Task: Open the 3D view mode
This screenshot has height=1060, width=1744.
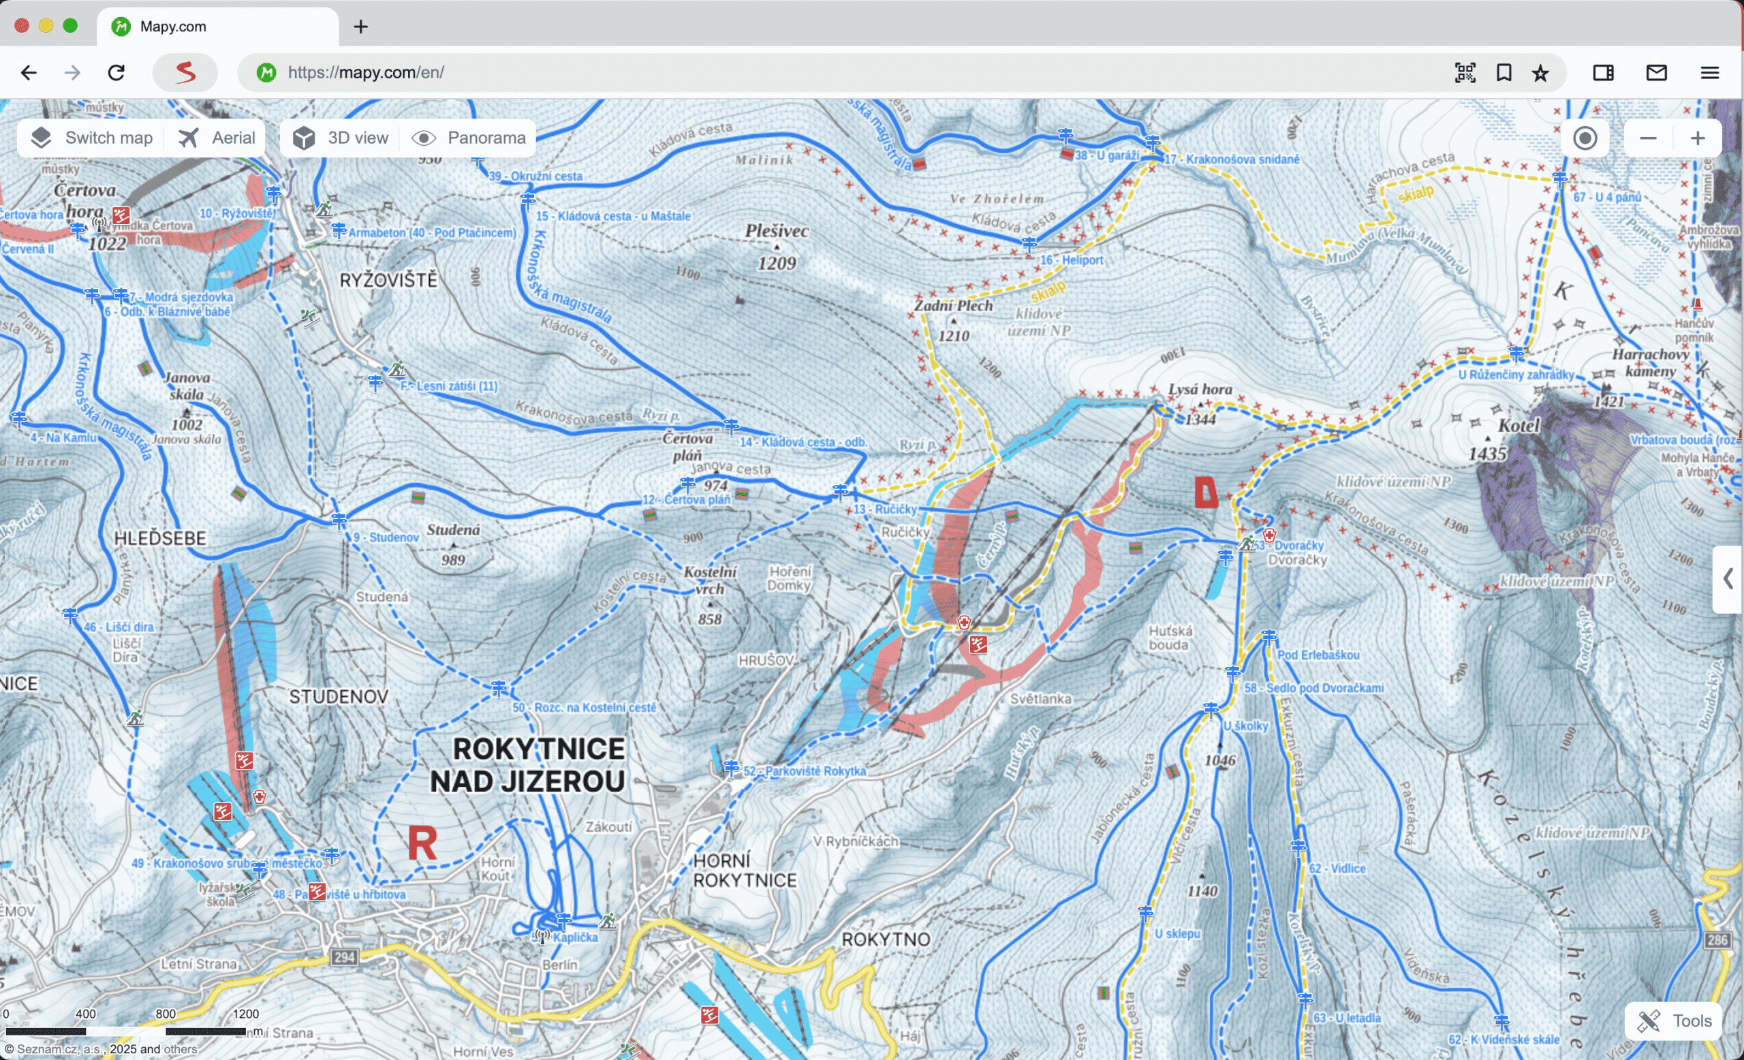Action: coord(341,138)
